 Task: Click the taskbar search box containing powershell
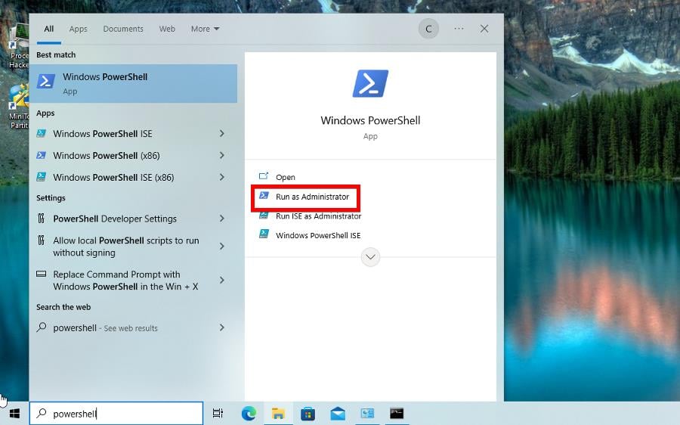point(116,414)
